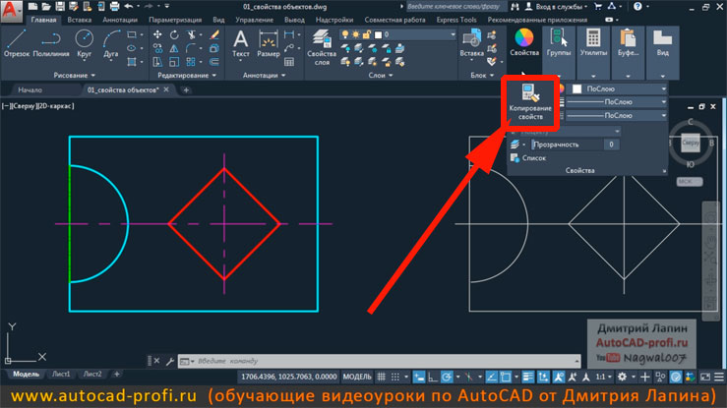The height and width of the screenshot is (408, 727).
Task: Click the Table tool icon in Аннотации
Action: coord(289,62)
